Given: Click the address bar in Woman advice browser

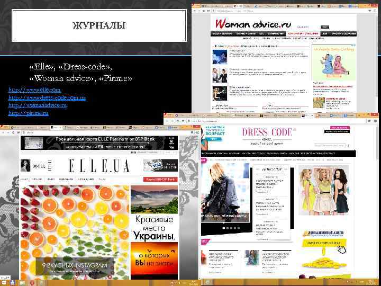Looking at the screenshot, I should click(289, 11).
